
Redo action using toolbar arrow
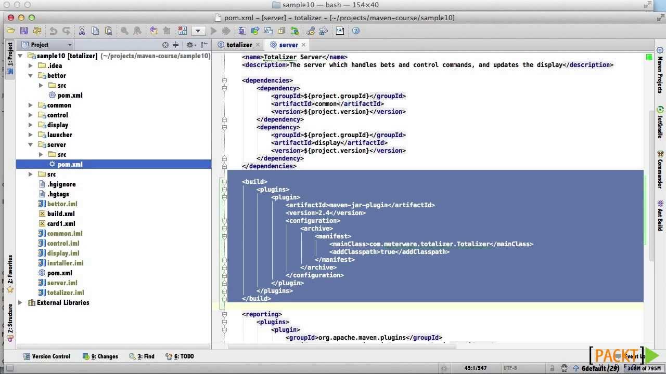66,31
